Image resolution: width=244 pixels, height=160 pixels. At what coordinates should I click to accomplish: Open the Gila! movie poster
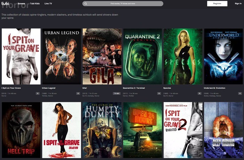pos(102,56)
